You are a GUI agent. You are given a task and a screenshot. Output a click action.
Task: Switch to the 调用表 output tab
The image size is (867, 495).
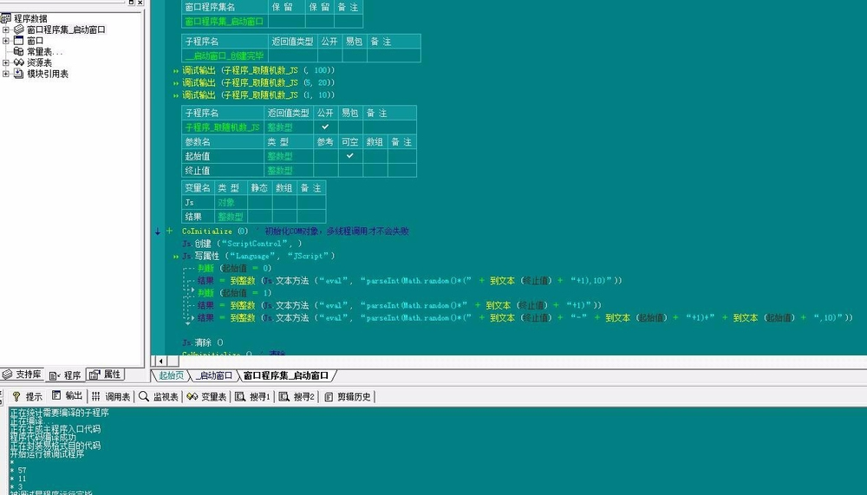tap(111, 396)
